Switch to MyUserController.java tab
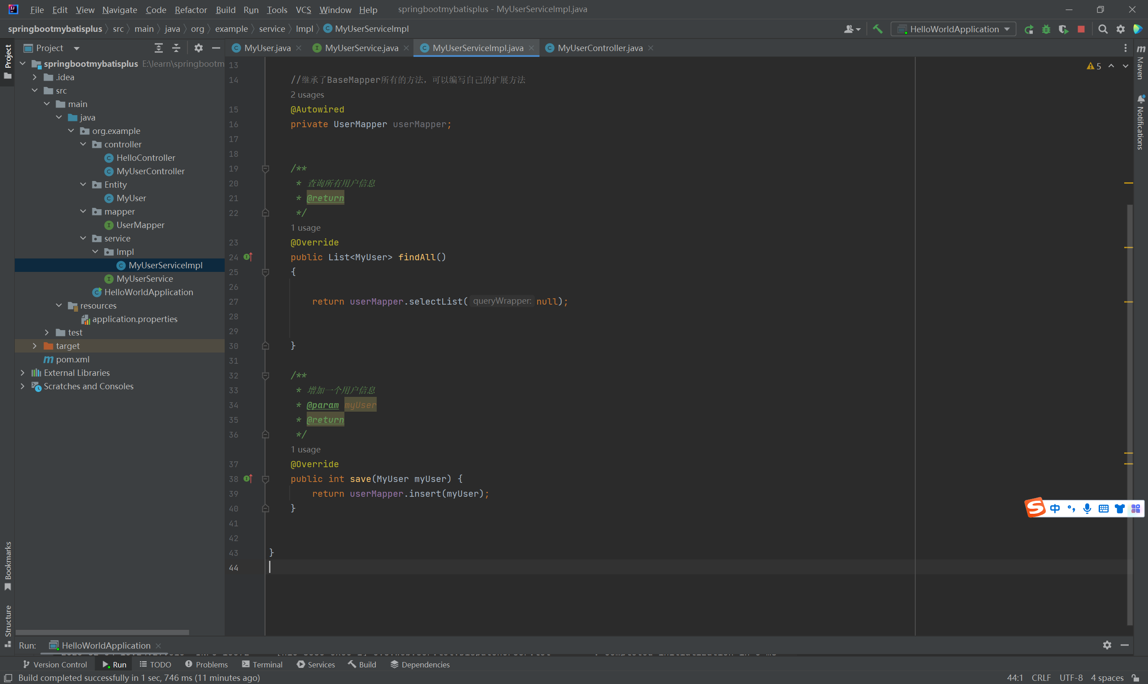This screenshot has height=684, width=1148. point(600,48)
